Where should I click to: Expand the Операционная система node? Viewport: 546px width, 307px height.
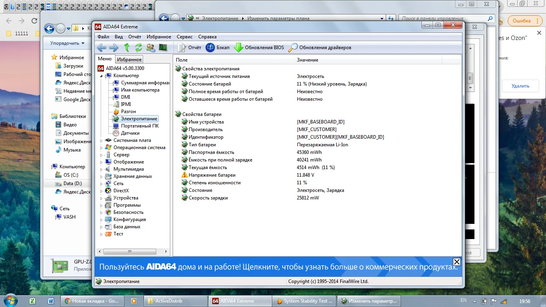[101, 148]
